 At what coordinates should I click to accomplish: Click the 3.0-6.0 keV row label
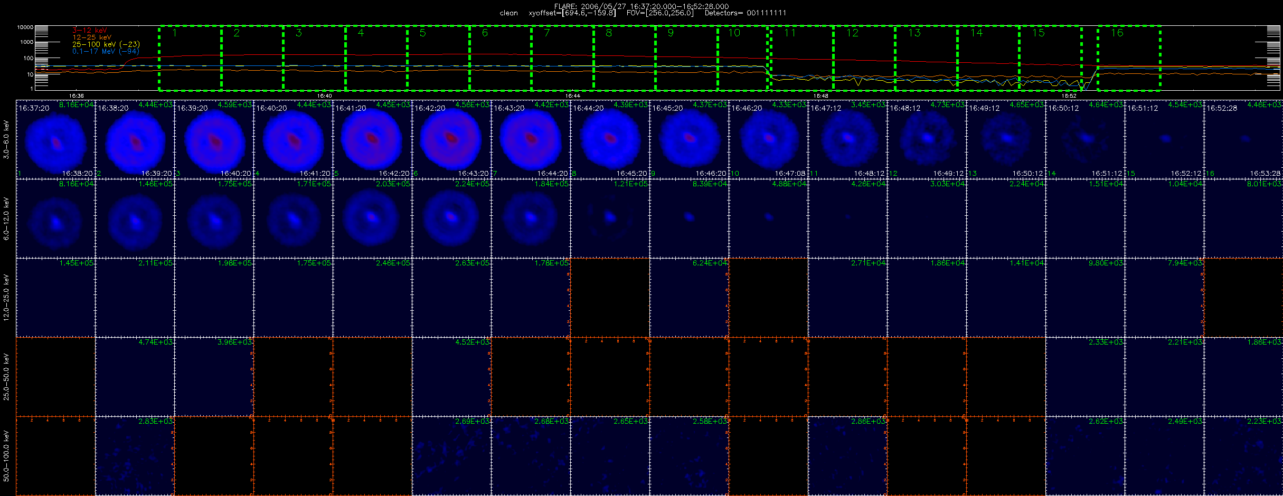[6, 139]
